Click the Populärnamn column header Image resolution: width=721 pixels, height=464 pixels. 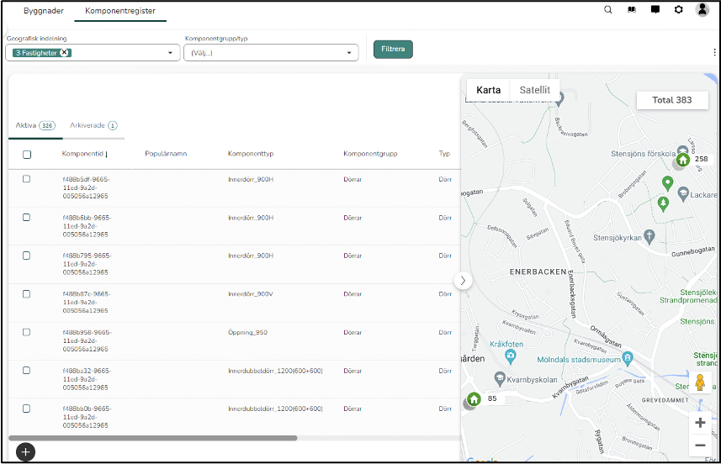166,154
